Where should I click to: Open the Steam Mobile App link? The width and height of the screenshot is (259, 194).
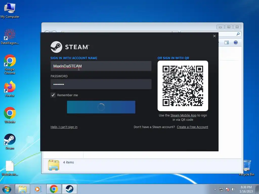(x=183, y=115)
